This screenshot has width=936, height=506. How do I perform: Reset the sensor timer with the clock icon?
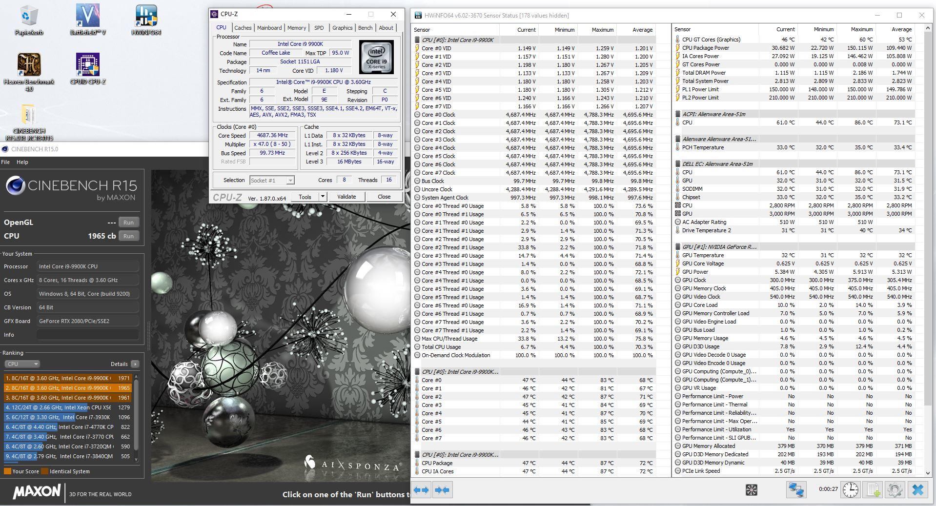click(851, 489)
